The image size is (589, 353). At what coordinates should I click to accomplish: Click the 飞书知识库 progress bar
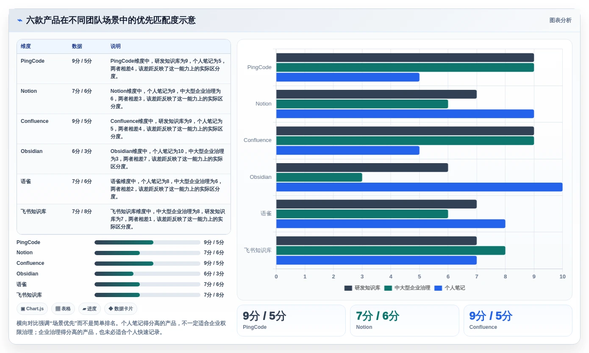(147, 295)
